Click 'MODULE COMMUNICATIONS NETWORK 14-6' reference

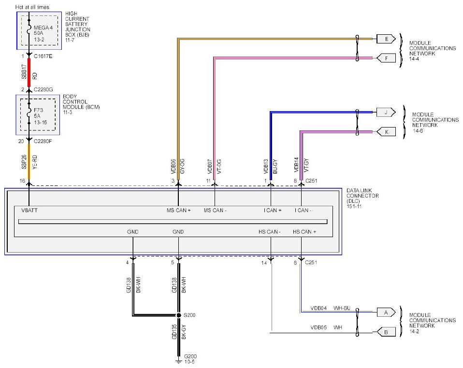tap(435, 123)
